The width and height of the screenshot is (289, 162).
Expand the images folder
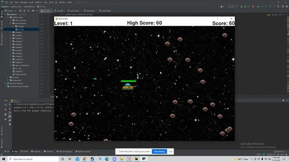pyautogui.click(x=13, y=26)
